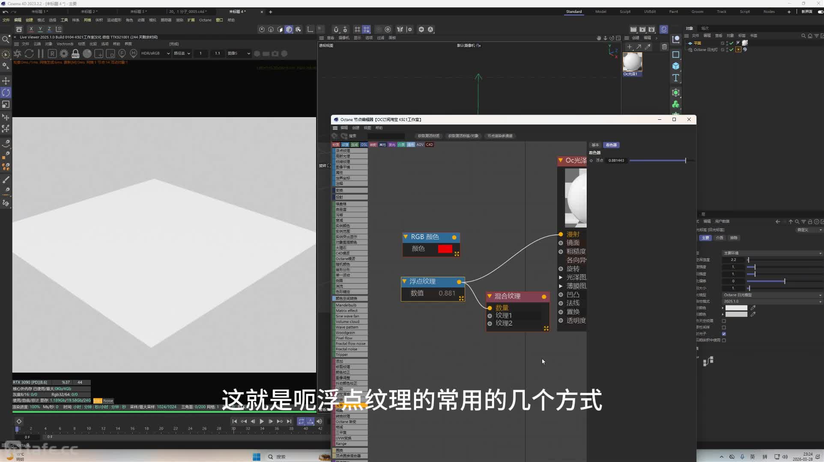The width and height of the screenshot is (824, 462).
Task: Open the HDR/sRGB dropdown in Live Viewer
Action: coord(155,53)
